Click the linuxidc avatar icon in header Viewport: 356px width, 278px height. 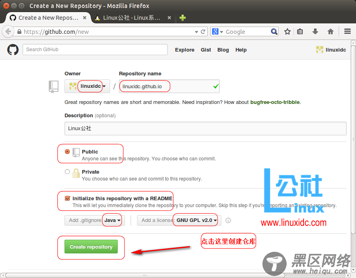(319, 50)
